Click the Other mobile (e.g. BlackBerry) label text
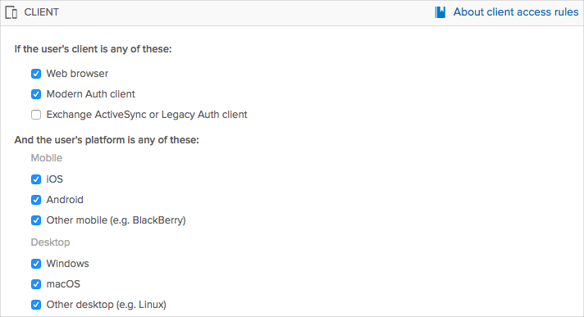The width and height of the screenshot is (584, 317). (x=116, y=220)
